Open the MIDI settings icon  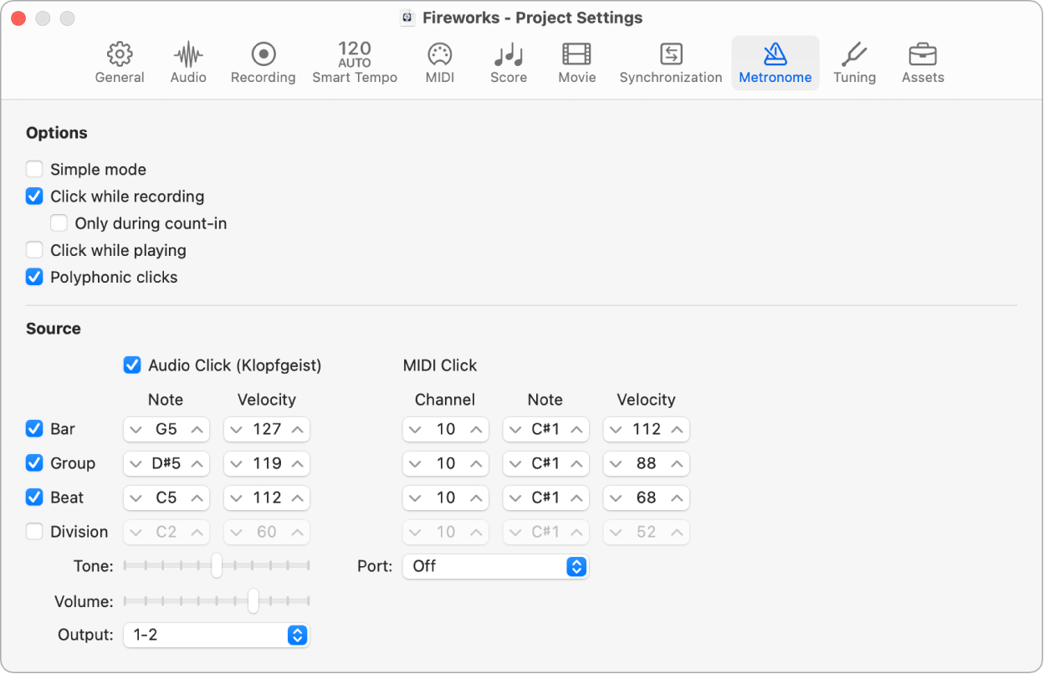pos(439,62)
